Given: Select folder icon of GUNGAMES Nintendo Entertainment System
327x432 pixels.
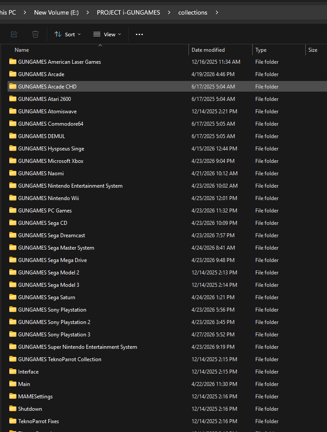Looking at the screenshot, I should click(13, 185).
